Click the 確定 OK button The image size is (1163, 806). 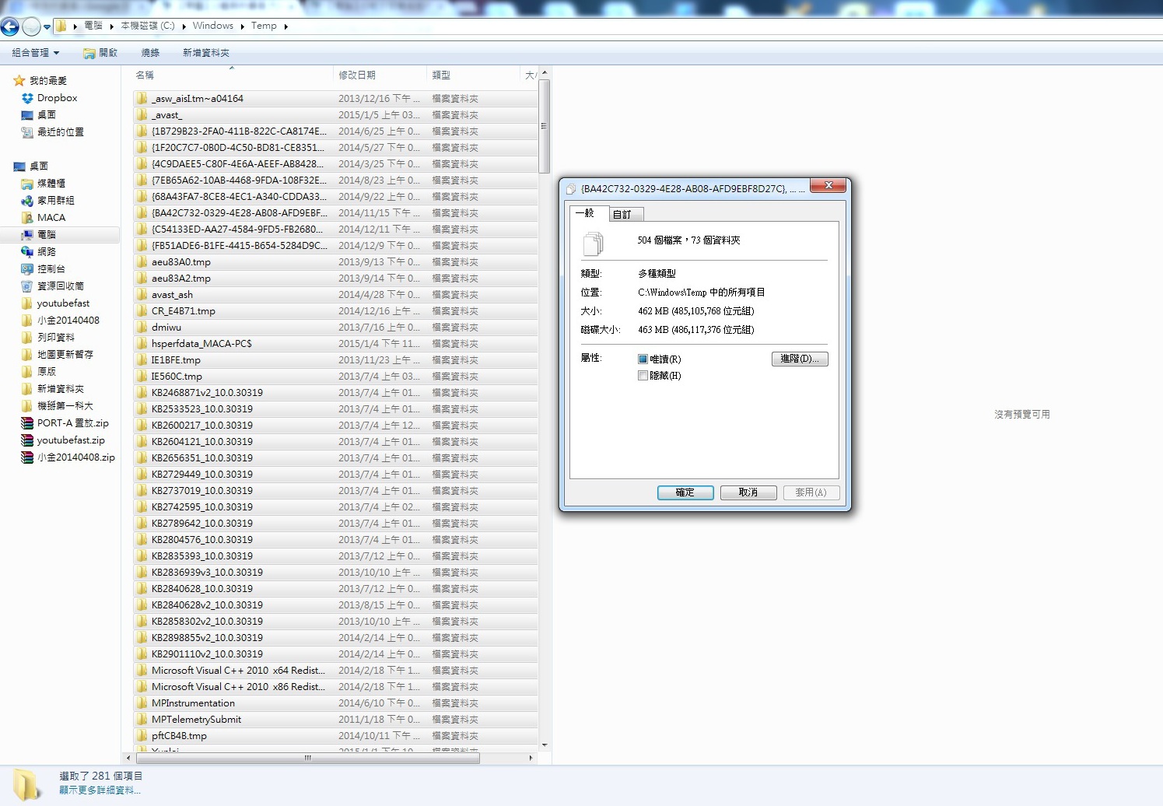click(x=685, y=492)
